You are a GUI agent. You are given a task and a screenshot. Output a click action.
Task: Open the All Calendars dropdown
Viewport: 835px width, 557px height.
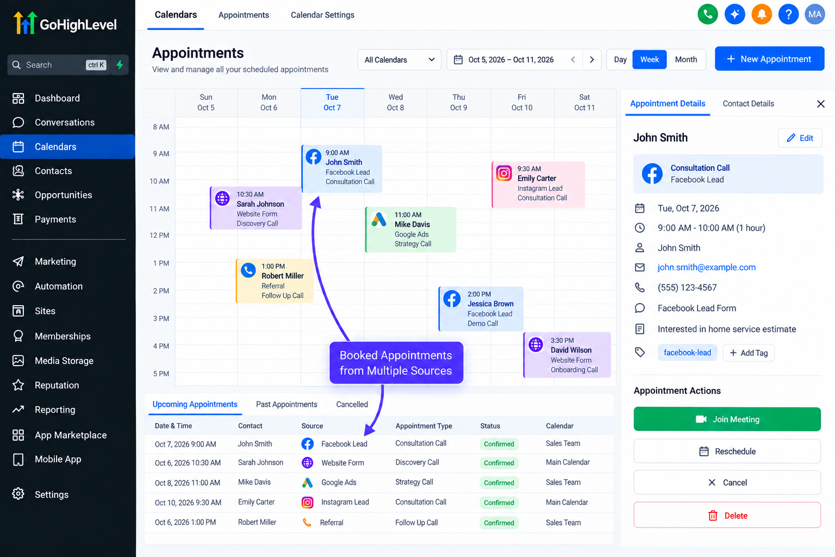click(400, 60)
